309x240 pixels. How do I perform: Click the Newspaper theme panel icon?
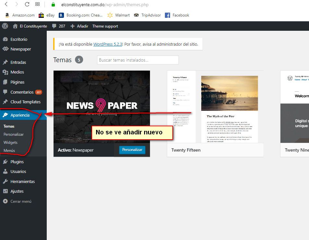click(x=6, y=49)
